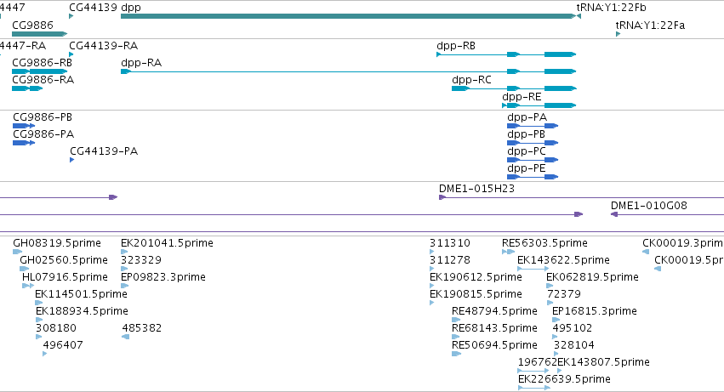The height and width of the screenshot is (392, 724).
Task: Select the EP09823.3prime EST label
Action: coord(163,277)
